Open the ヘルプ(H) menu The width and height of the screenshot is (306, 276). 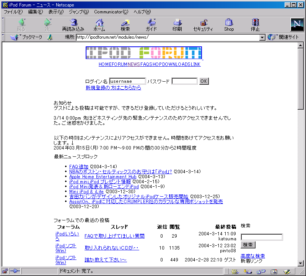click(142, 12)
